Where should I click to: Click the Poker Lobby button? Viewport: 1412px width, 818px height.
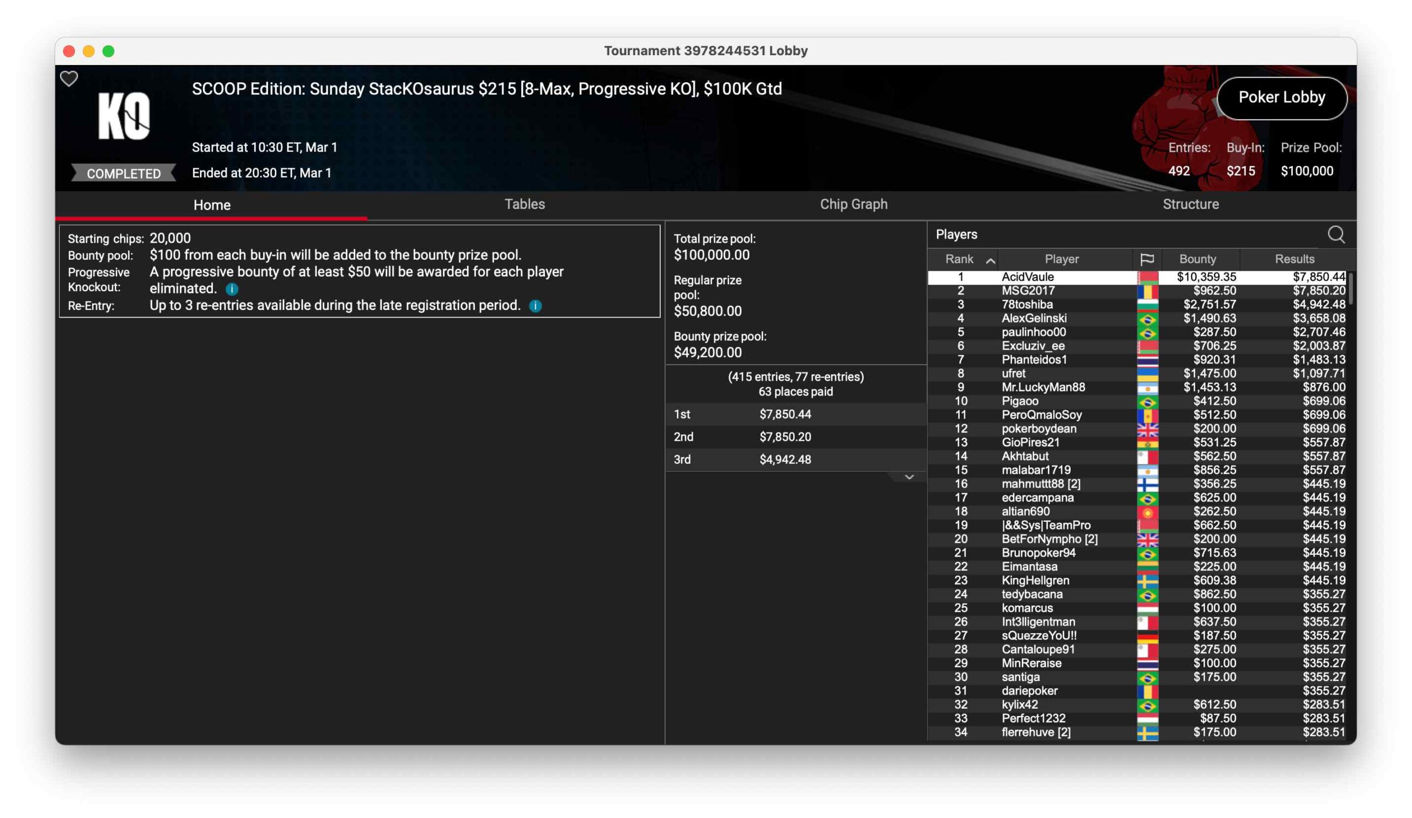(x=1281, y=98)
